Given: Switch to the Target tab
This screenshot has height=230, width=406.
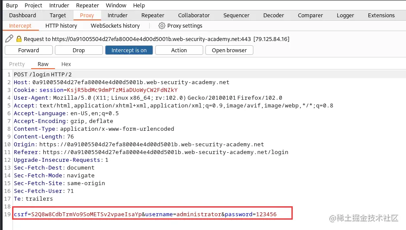Looking at the screenshot, I should [x=58, y=15].
